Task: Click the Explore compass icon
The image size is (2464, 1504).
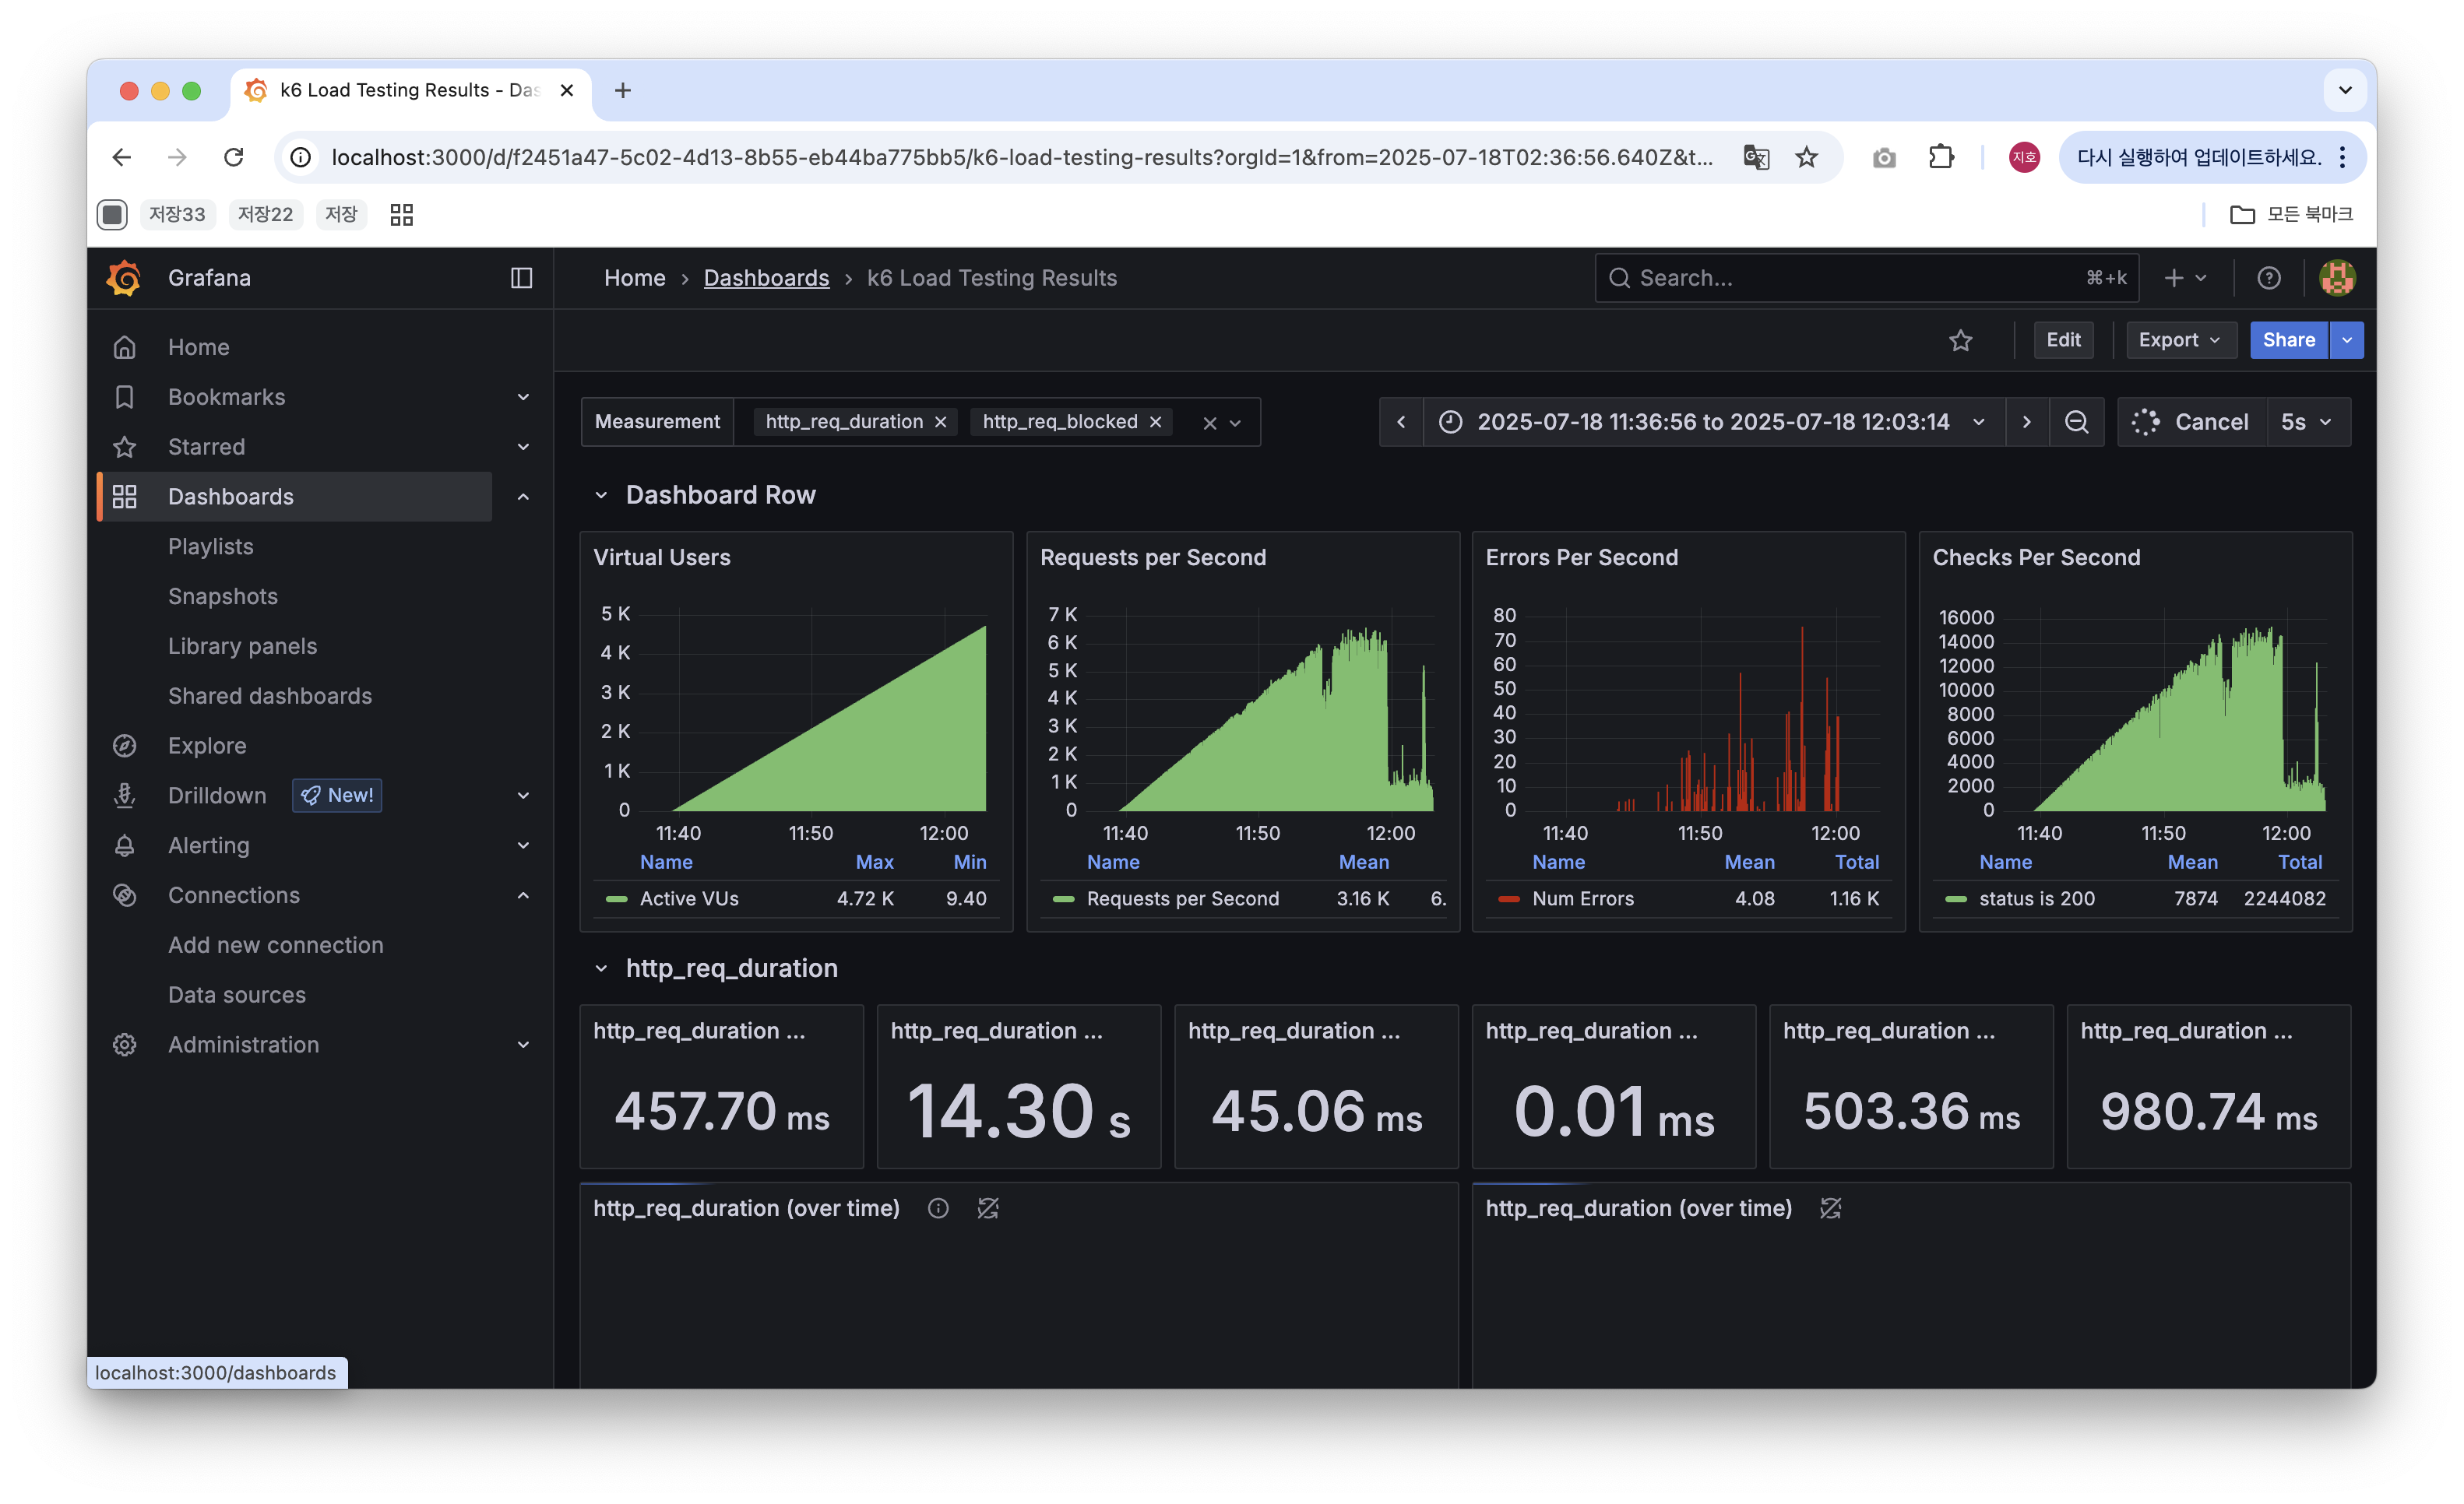Action: click(124, 746)
